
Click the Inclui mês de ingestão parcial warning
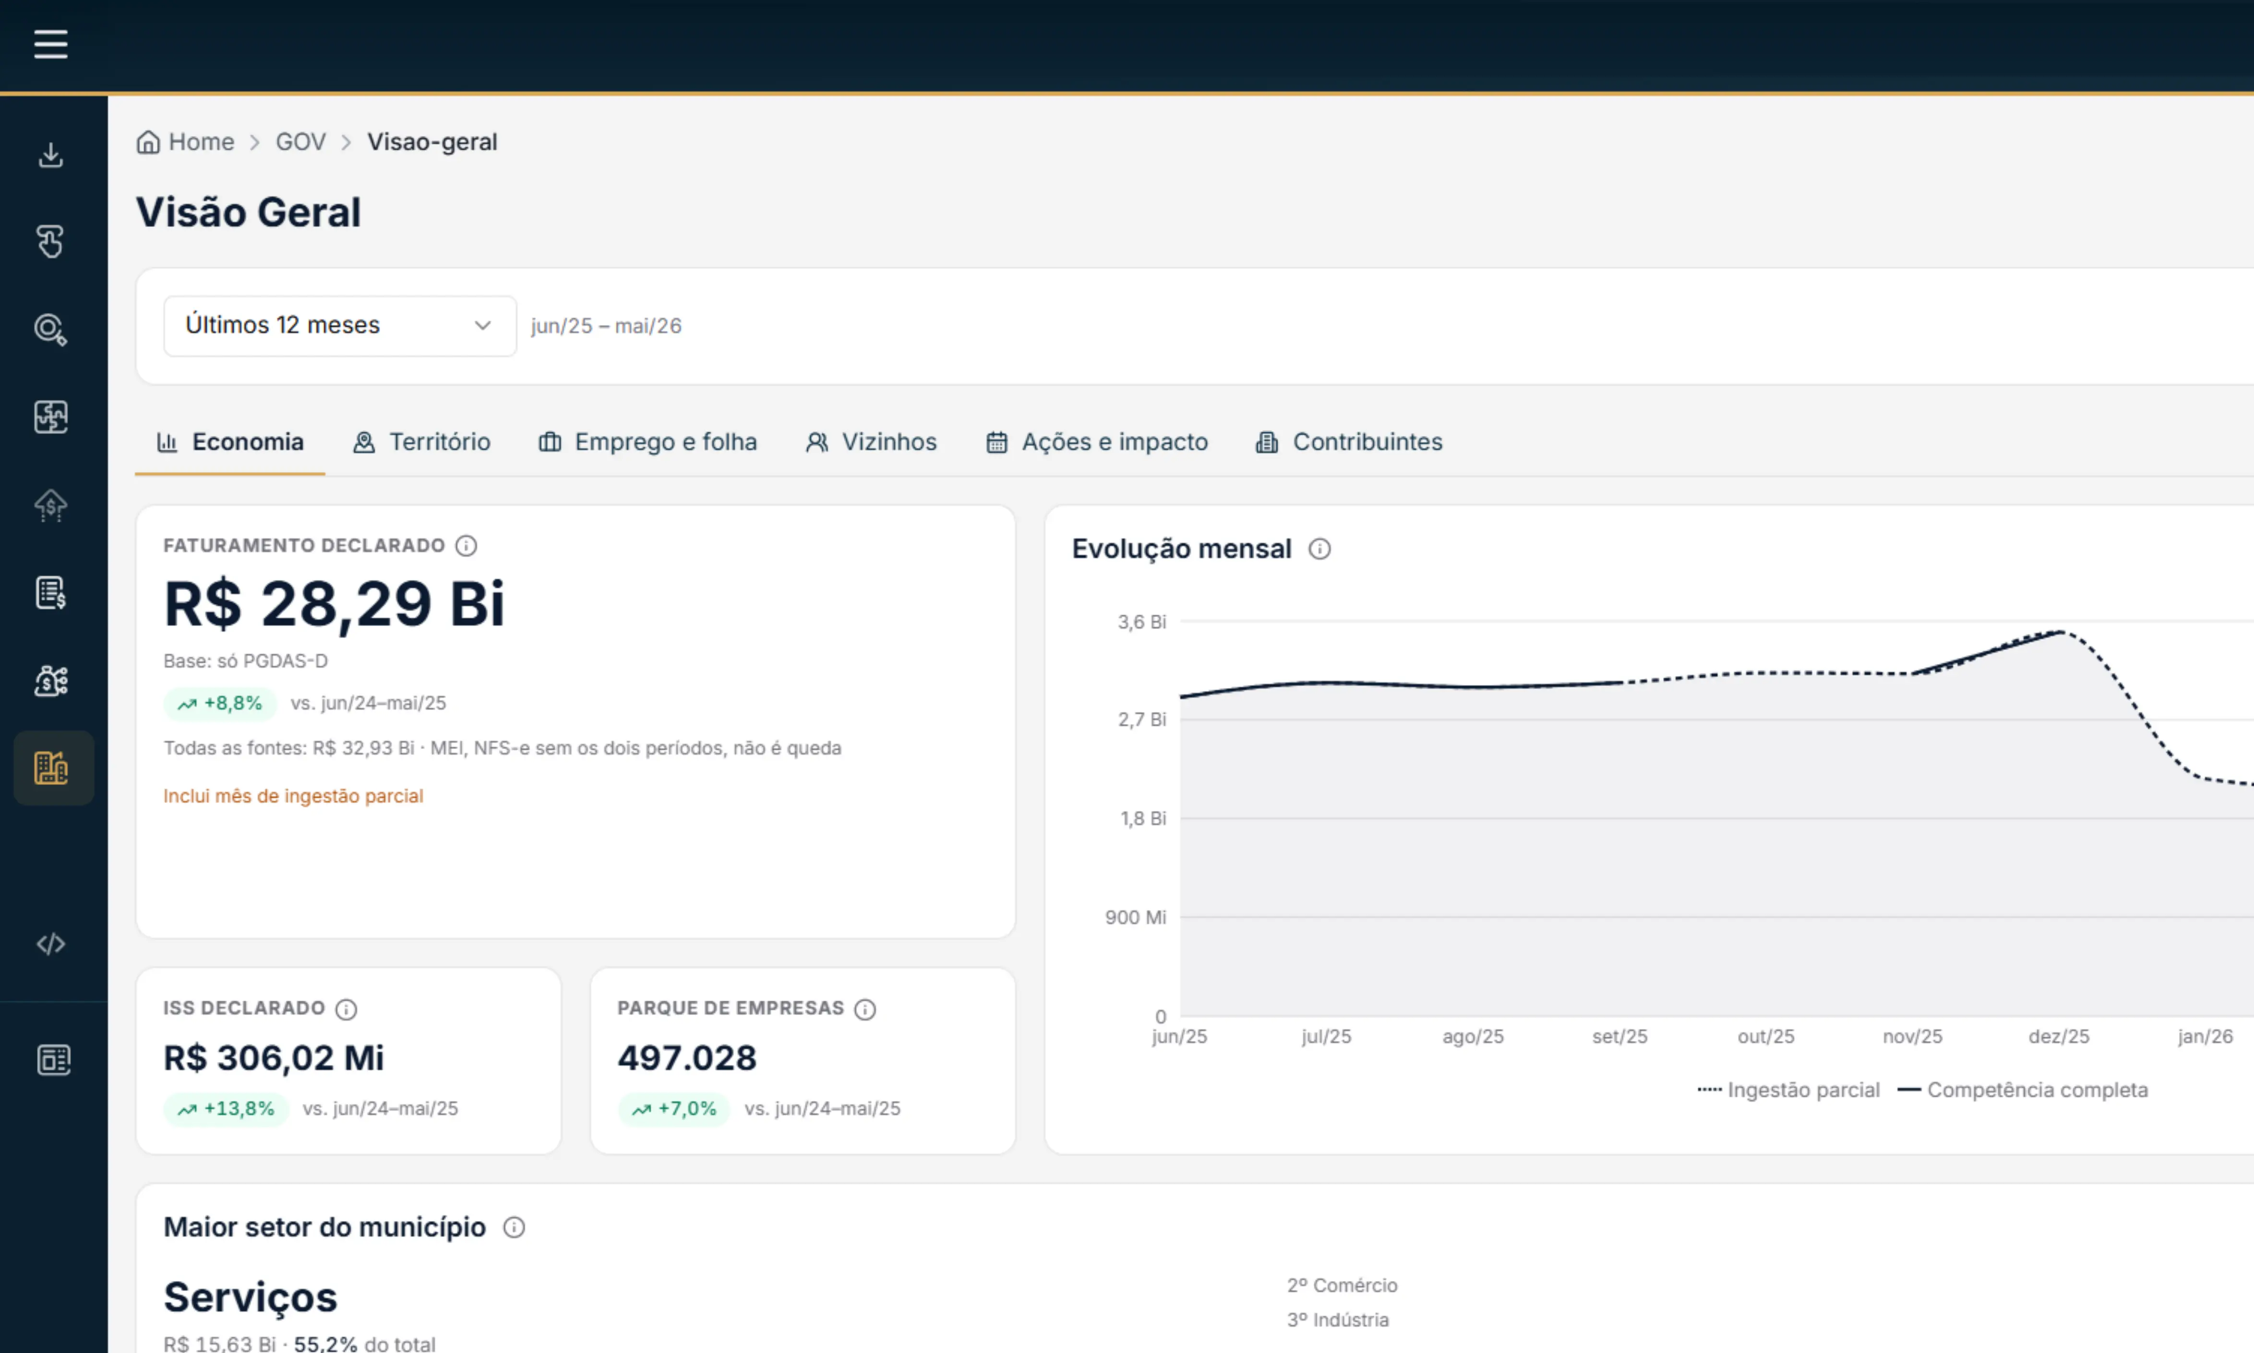coord(293,796)
